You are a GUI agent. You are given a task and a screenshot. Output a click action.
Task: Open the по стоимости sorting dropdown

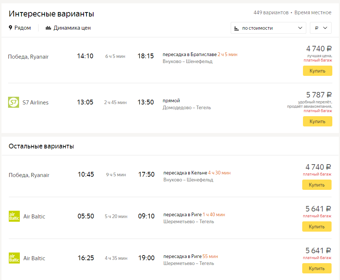268,28
